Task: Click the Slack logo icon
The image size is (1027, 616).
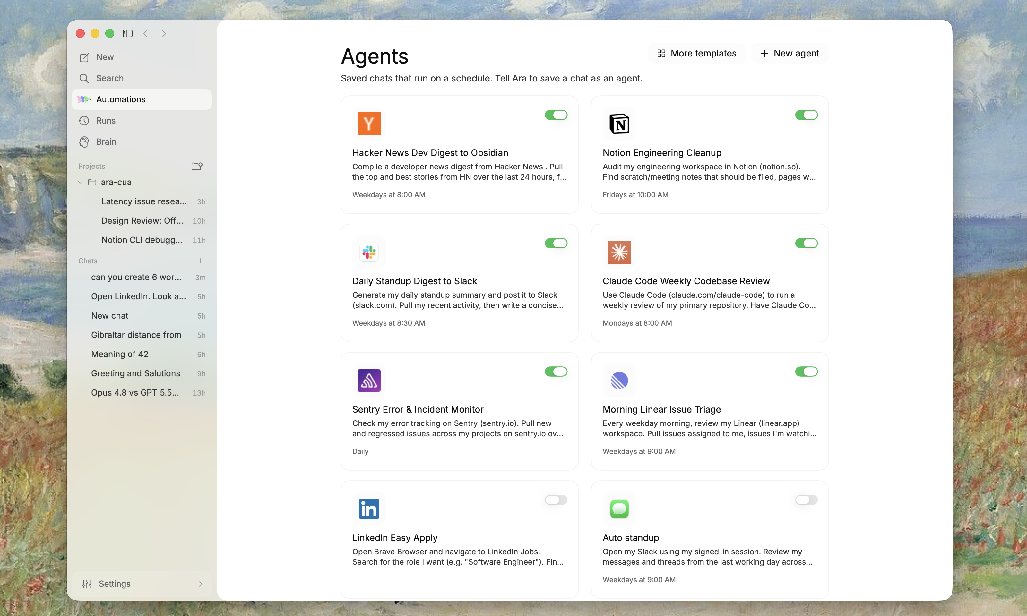Action: (x=369, y=252)
